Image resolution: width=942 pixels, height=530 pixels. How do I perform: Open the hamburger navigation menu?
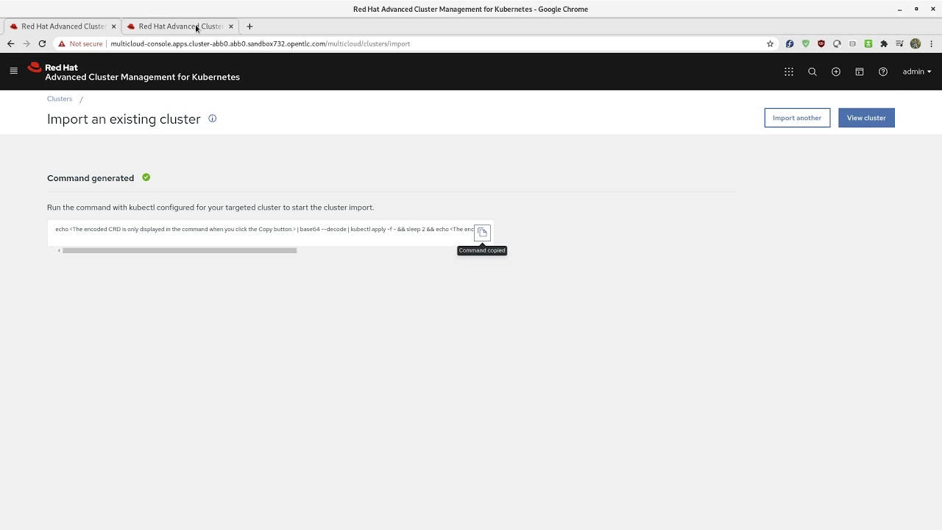click(13, 71)
